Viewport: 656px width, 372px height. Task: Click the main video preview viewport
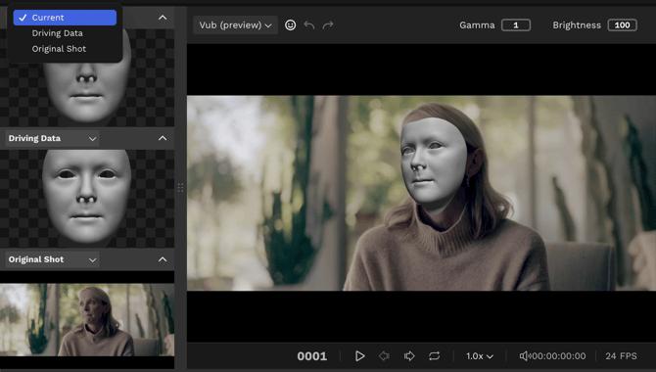click(x=421, y=193)
